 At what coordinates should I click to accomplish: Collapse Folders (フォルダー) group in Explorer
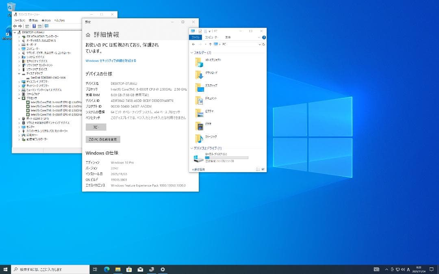[192, 52]
